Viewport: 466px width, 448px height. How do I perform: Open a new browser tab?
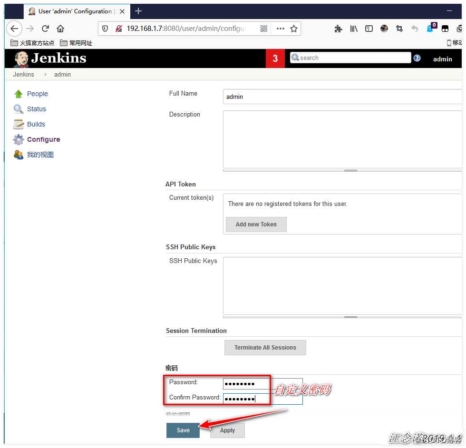138,11
